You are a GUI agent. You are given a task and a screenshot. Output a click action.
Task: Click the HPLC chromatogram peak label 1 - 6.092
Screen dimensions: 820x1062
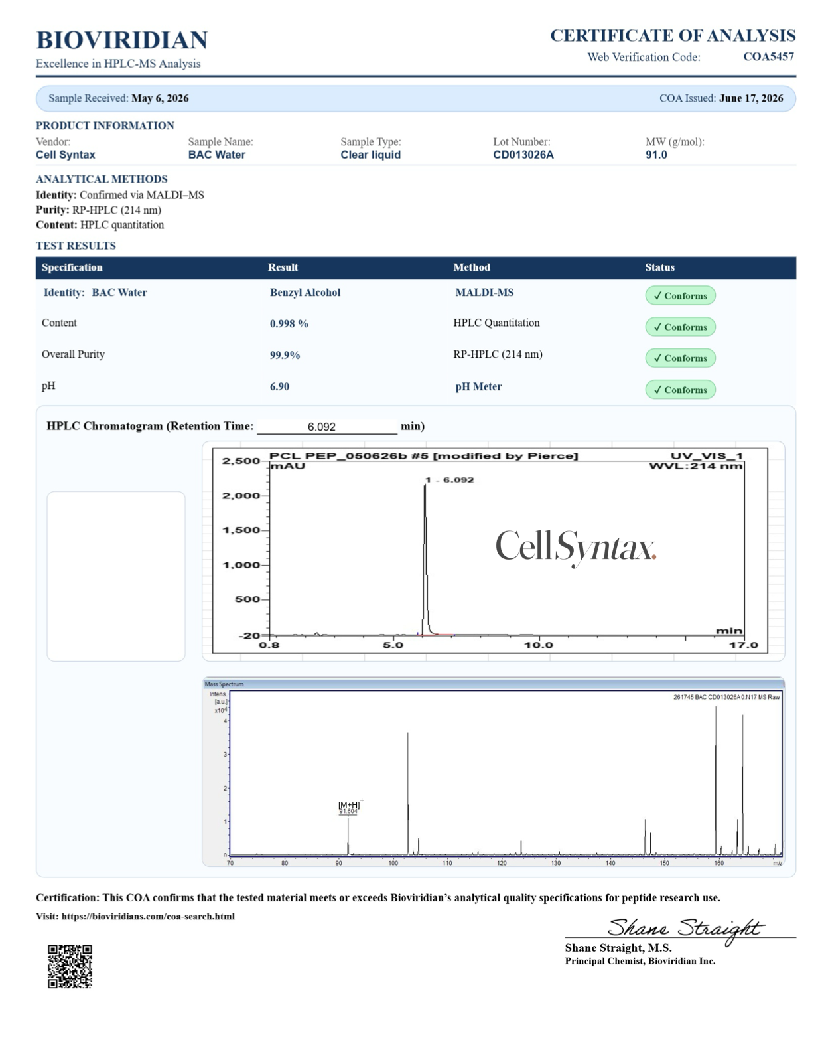[449, 479]
